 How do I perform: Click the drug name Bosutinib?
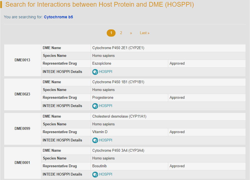click(100, 166)
